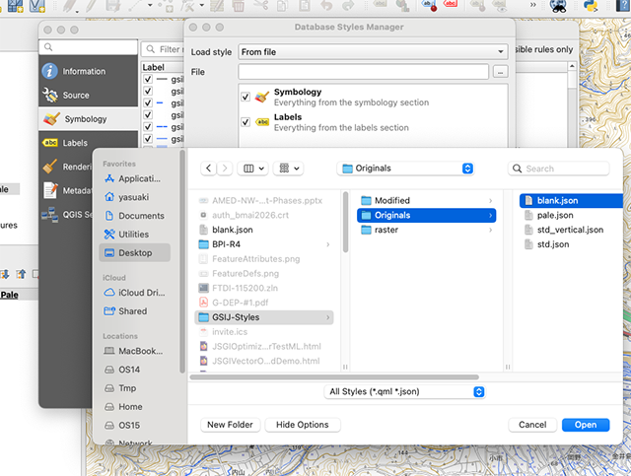Open OS14 volume in Locations

tap(134, 370)
